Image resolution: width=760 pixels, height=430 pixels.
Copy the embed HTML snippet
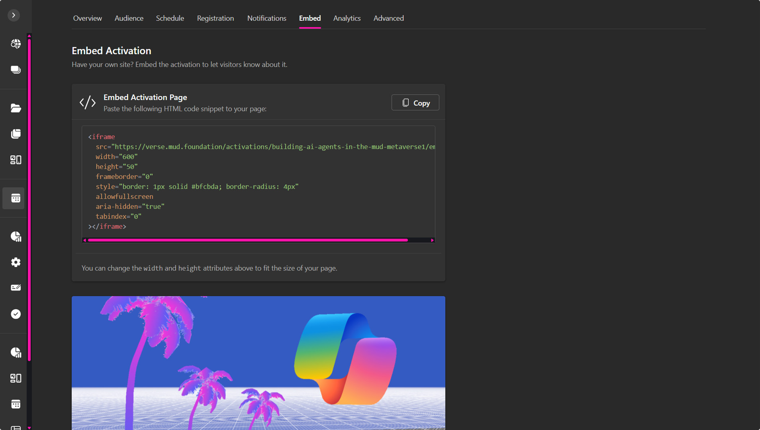(415, 103)
